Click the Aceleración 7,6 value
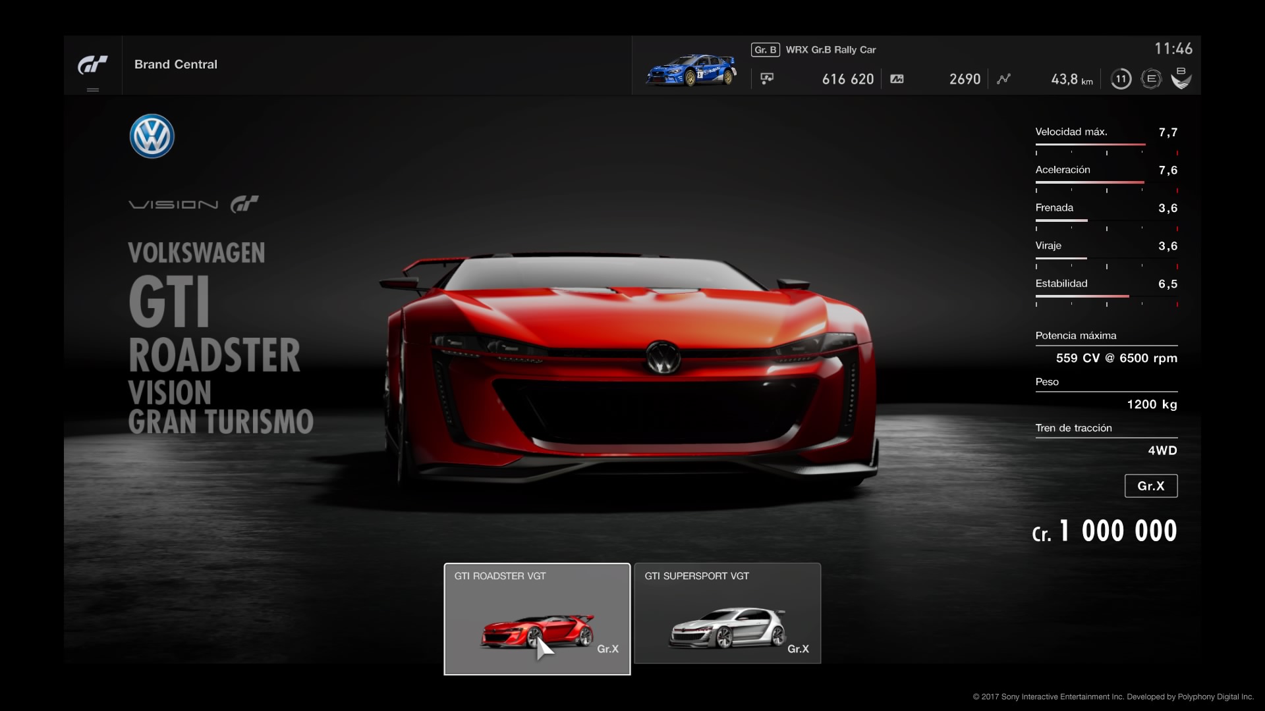The height and width of the screenshot is (711, 1265). [1168, 171]
